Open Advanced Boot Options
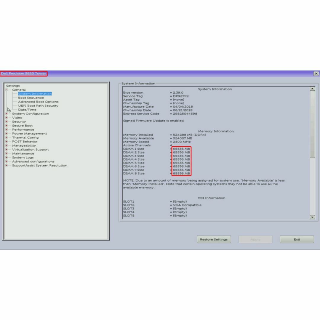This screenshot has height=320, width=320. coord(38,102)
